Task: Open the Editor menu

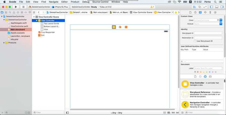Action: tap(65, 2)
